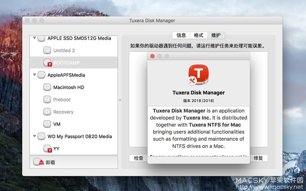306x191 pixels.
Task: Click the Tuxera Disk Manager app icon in About
Action: (x=198, y=75)
